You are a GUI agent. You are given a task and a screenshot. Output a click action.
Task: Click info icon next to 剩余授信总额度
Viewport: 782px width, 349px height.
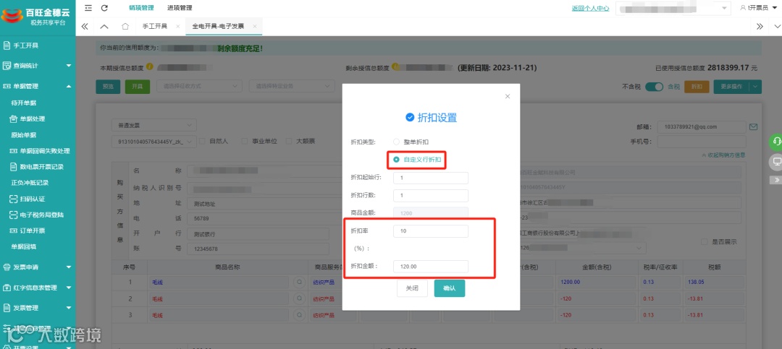click(395, 66)
